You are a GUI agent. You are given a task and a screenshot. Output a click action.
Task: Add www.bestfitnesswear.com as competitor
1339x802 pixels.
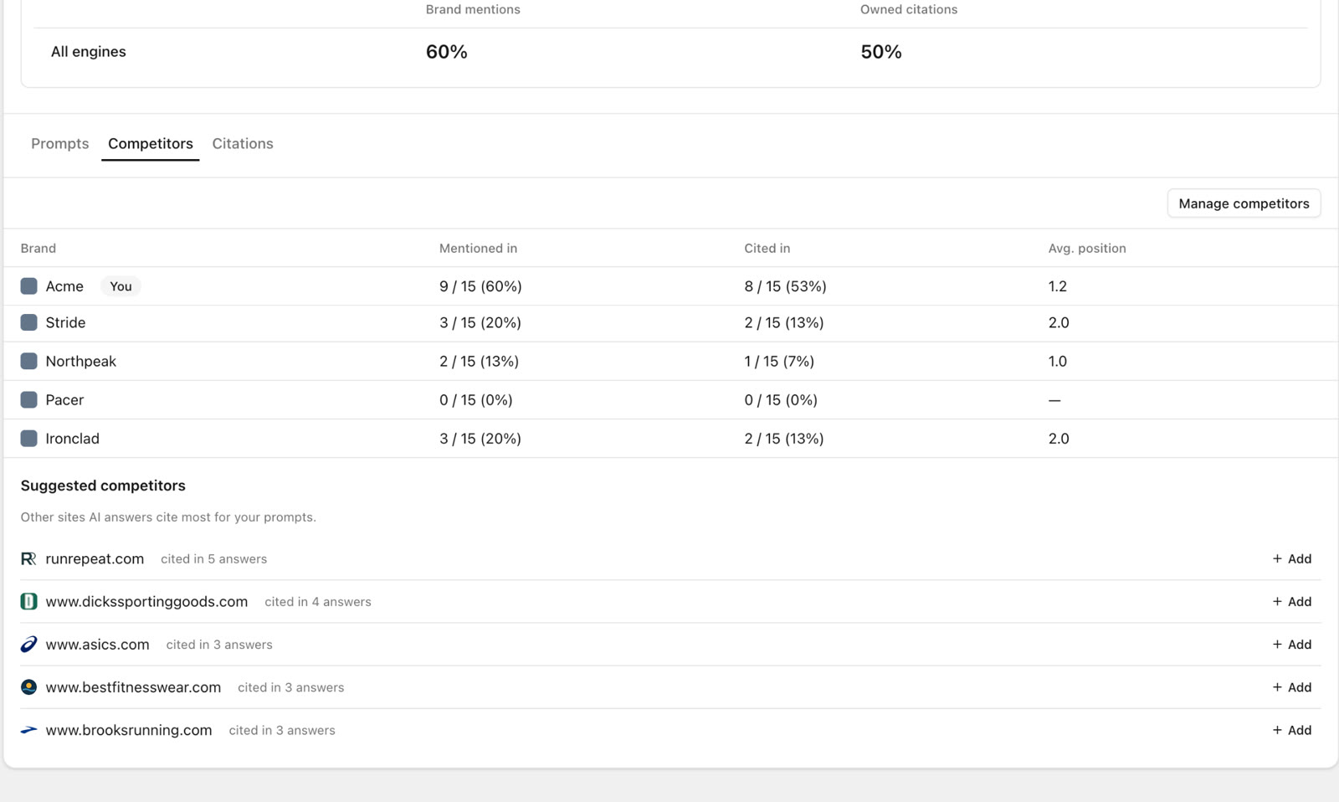[1292, 687]
